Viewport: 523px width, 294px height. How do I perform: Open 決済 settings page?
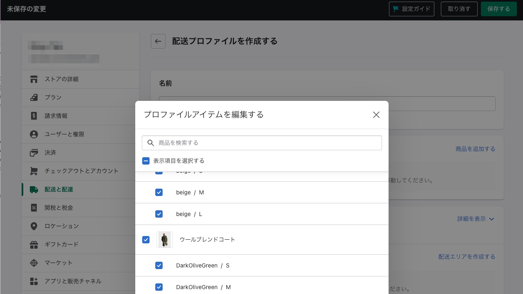coord(80,153)
